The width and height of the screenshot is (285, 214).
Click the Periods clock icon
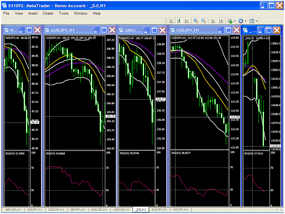pyautogui.click(x=241, y=21)
